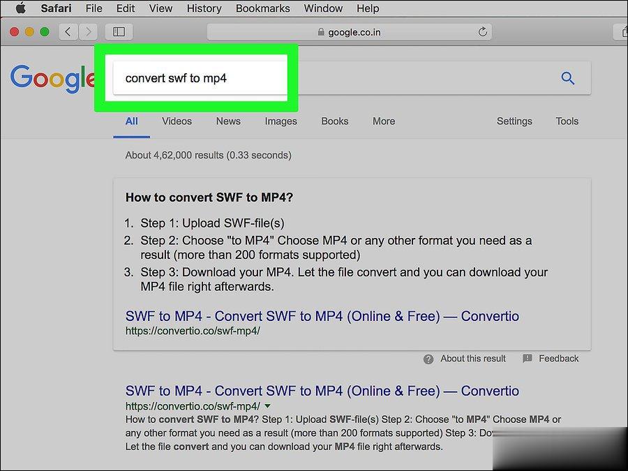
Task: Open the search Tools options
Action: [567, 121]
